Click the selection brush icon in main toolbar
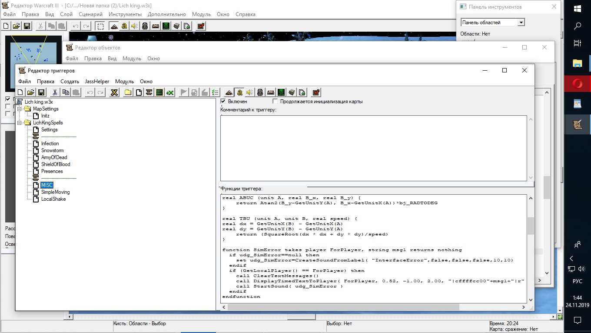This screenshot has height=333, width=591. (100, 26)
